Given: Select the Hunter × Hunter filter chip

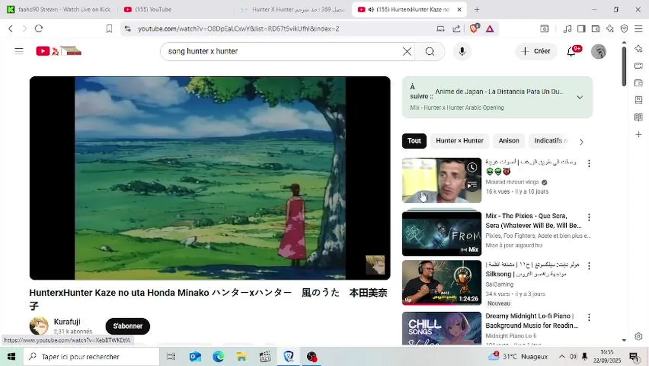Looking at the screenshot, I should tap(460, 141).
